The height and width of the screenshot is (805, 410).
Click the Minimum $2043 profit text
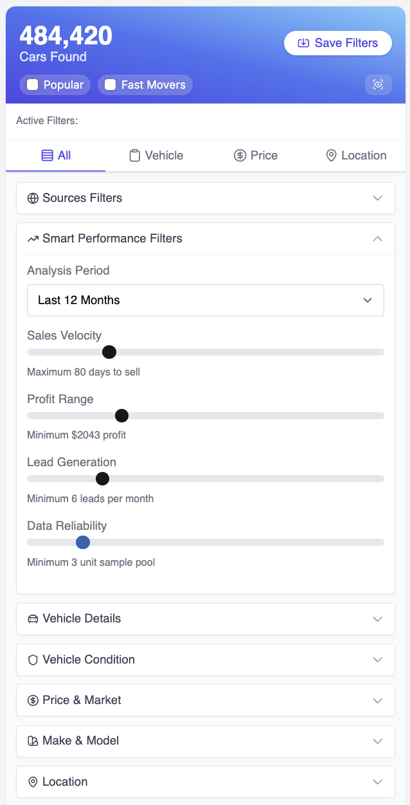pyautogui.click(x=76, y=435)
